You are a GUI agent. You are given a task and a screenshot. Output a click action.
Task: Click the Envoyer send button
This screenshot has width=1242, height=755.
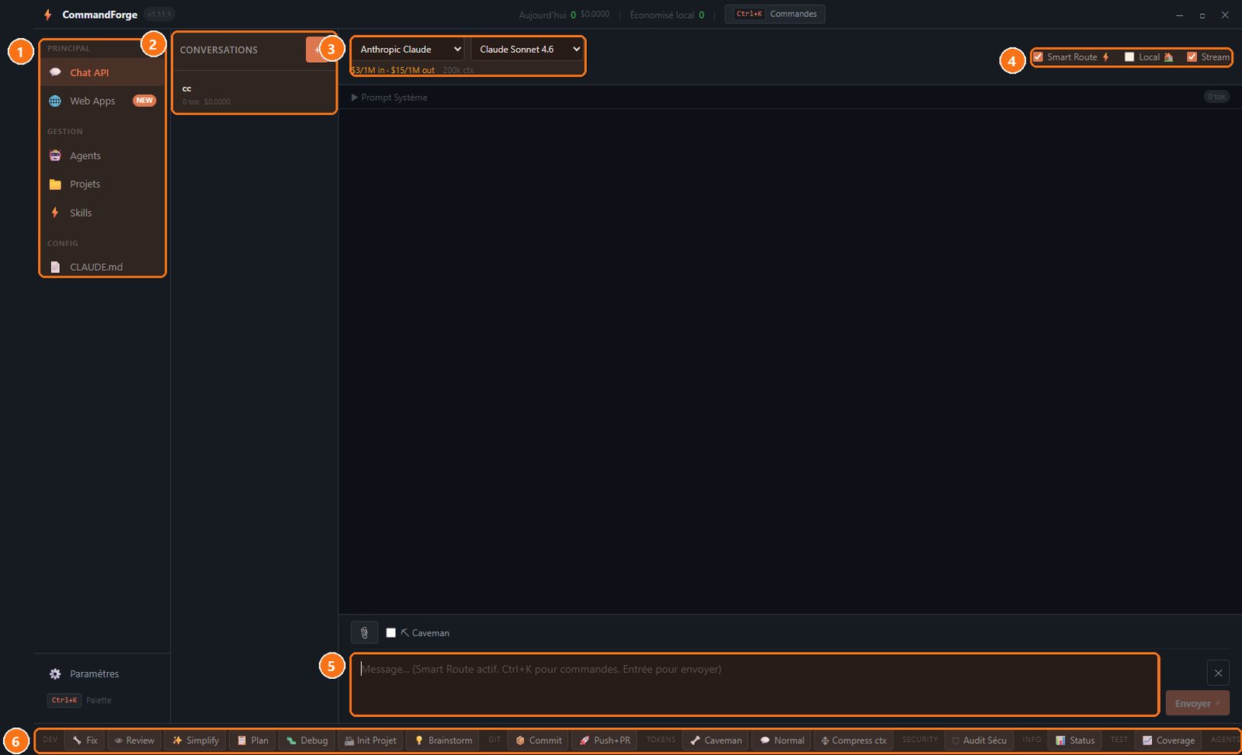1197,703
